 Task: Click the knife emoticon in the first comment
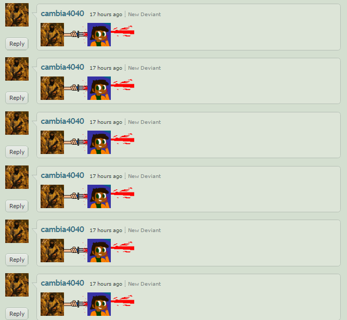pyautogui.click(x=75, y=34)
